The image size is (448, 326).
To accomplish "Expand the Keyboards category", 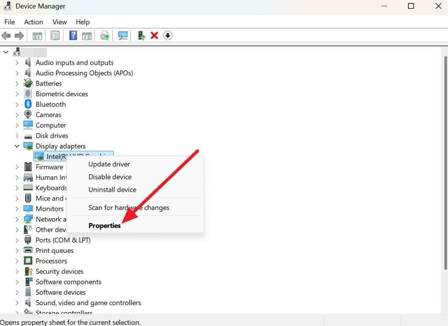I will 17,188.
